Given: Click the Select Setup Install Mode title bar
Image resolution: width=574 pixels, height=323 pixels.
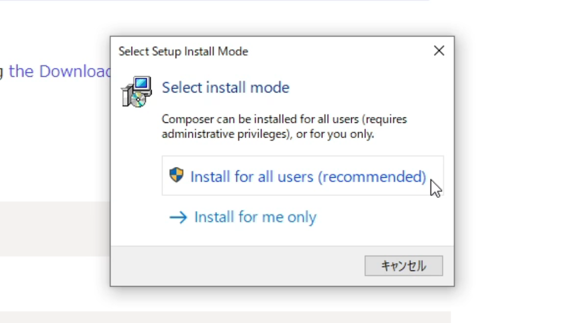Looking at the screenshot, I should (271, 51).
